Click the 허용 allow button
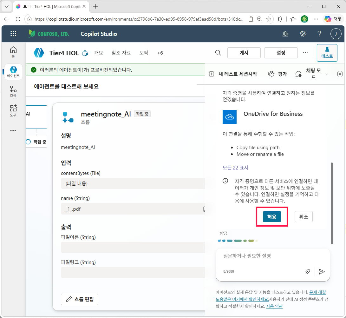This screenshot has width=346, height=318. click(x=272, y=217)
